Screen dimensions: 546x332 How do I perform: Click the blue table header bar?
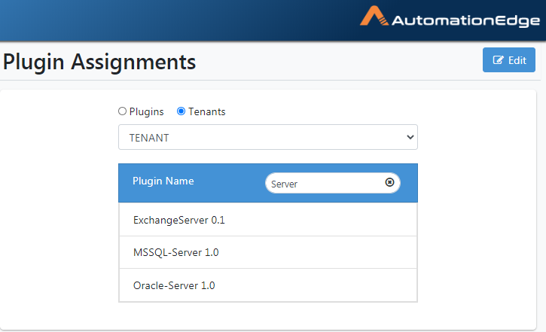click(x=268, y=183)
